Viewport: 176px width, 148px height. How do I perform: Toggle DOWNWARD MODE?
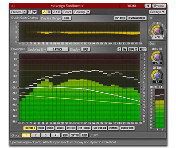[137, 18]
